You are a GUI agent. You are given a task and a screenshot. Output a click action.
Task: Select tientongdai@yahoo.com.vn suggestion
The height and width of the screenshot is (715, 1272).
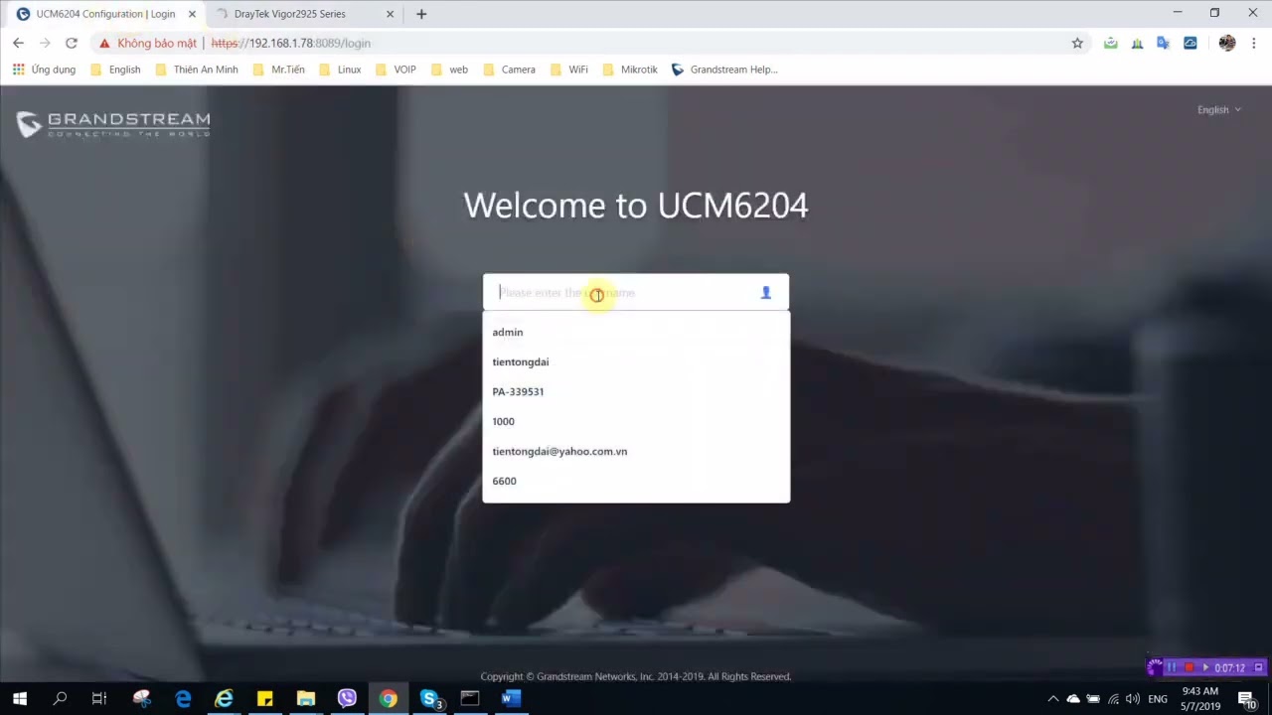point(636,451)
